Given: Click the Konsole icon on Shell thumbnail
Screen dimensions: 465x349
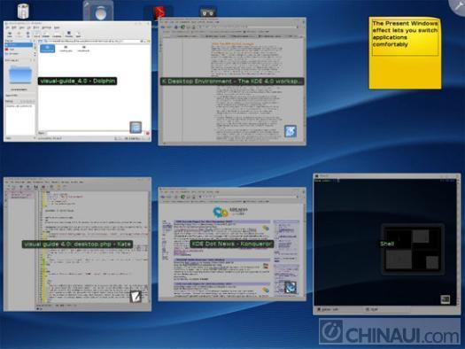Looking at the screenshot, I should pos(446,299).
